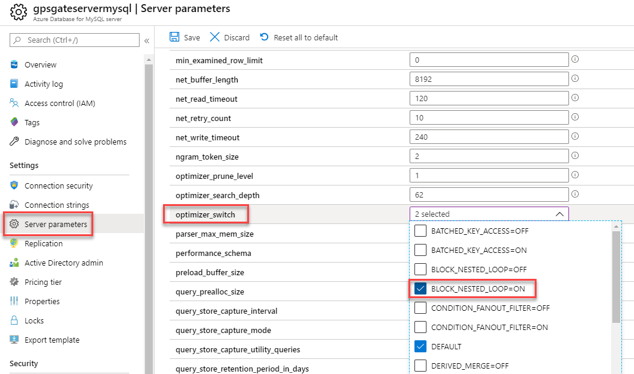Click the Discard button

coord(230,37)
